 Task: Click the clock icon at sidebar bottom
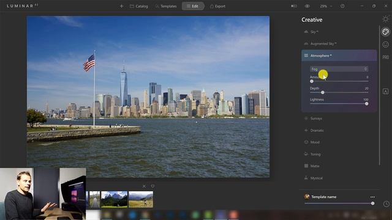[386, 204]
